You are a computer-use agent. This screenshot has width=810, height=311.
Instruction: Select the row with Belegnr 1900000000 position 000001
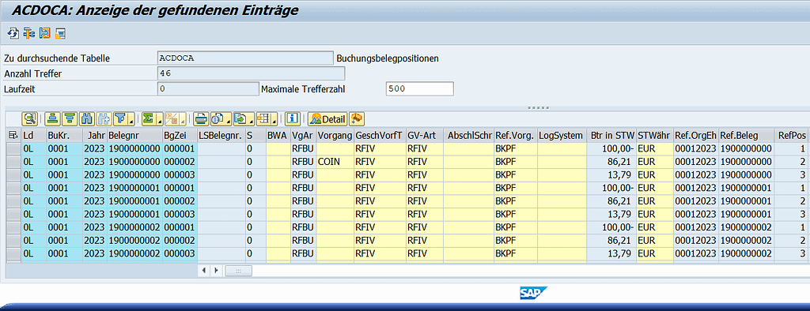(13, 148)
